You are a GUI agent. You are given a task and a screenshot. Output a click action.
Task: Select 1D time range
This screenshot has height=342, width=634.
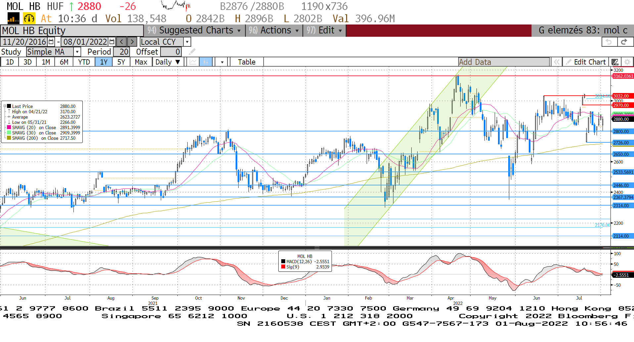click(10, 62)
